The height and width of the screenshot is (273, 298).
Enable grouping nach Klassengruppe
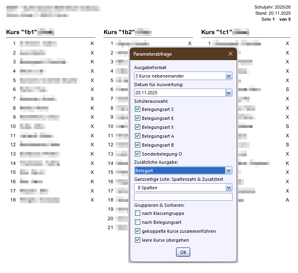[x=138, y=213]
